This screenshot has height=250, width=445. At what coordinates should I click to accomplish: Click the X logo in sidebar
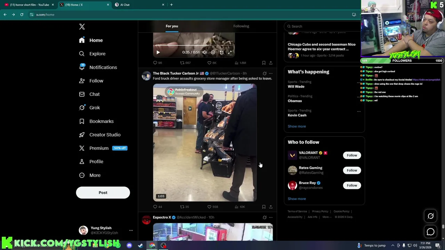82,27
